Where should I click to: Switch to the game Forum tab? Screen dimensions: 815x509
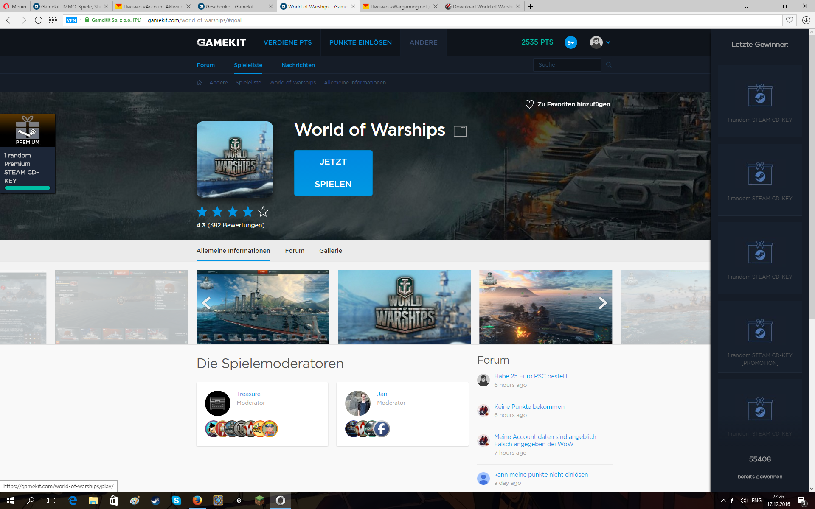coord(295,251)
